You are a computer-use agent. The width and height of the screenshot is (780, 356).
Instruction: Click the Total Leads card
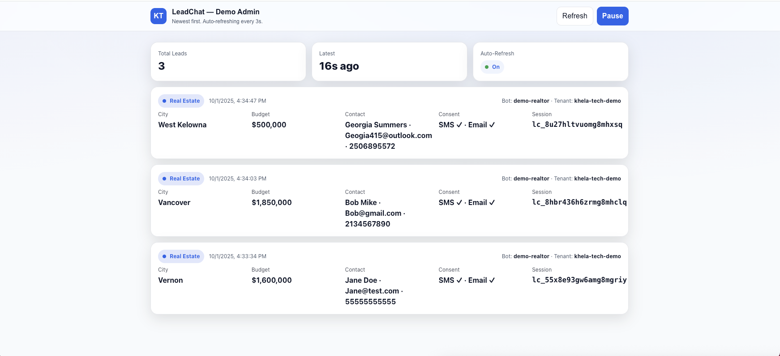pos(228,62)
